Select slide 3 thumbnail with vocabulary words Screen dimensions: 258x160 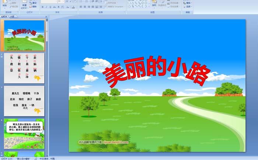click(x=24, y=101)
